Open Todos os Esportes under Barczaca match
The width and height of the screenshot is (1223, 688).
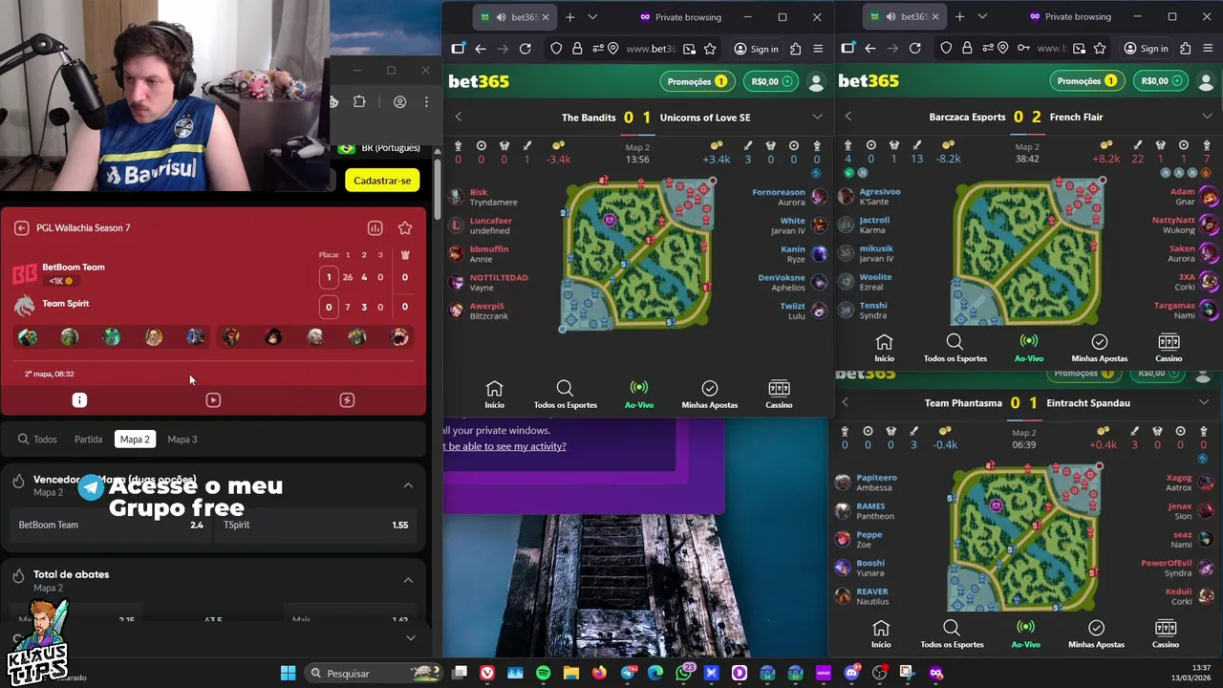pyautogui.click(x=955, y=348)
